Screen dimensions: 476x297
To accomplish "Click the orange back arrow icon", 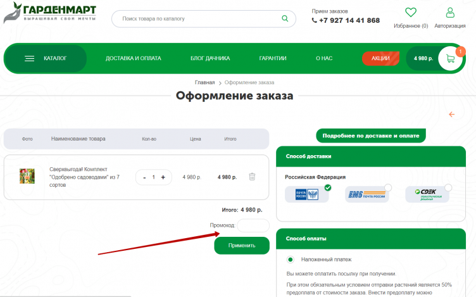I will [x=452, y=114].
